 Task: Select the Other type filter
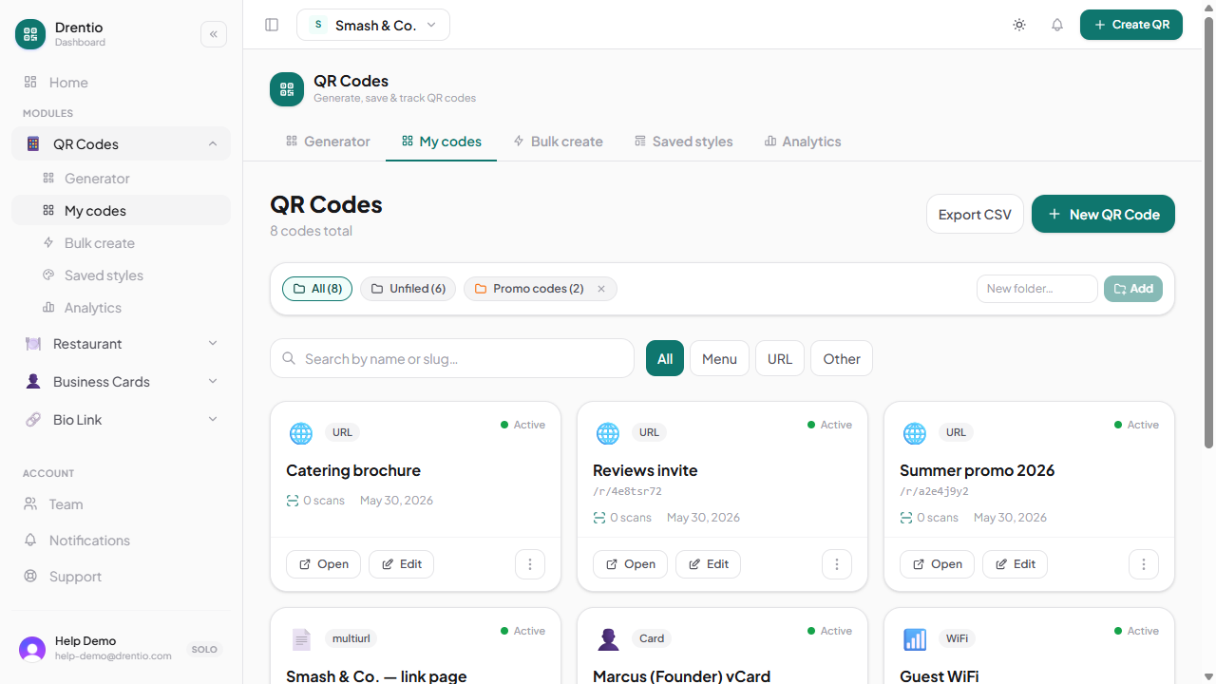[x=842, y=358]
